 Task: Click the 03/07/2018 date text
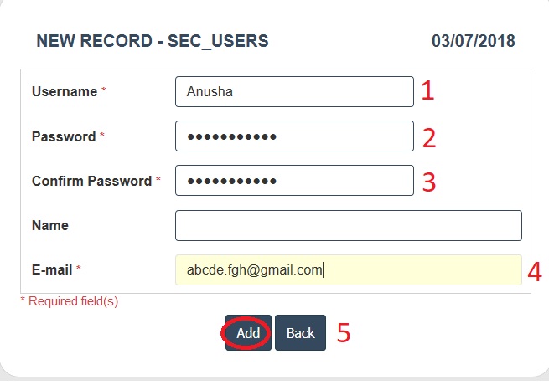[x=473, y=40]
